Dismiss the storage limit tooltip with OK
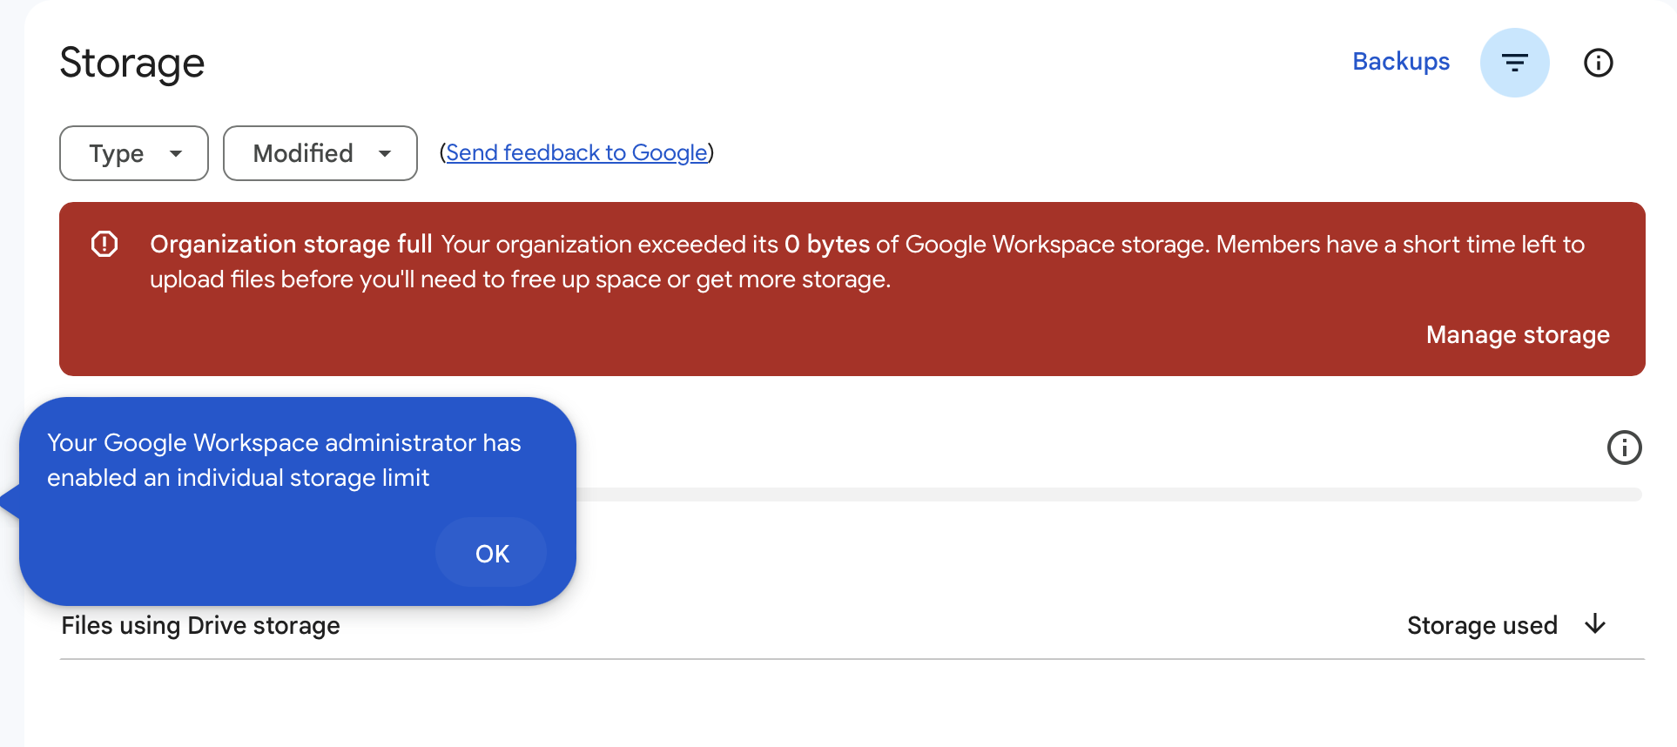 [492, 553]
